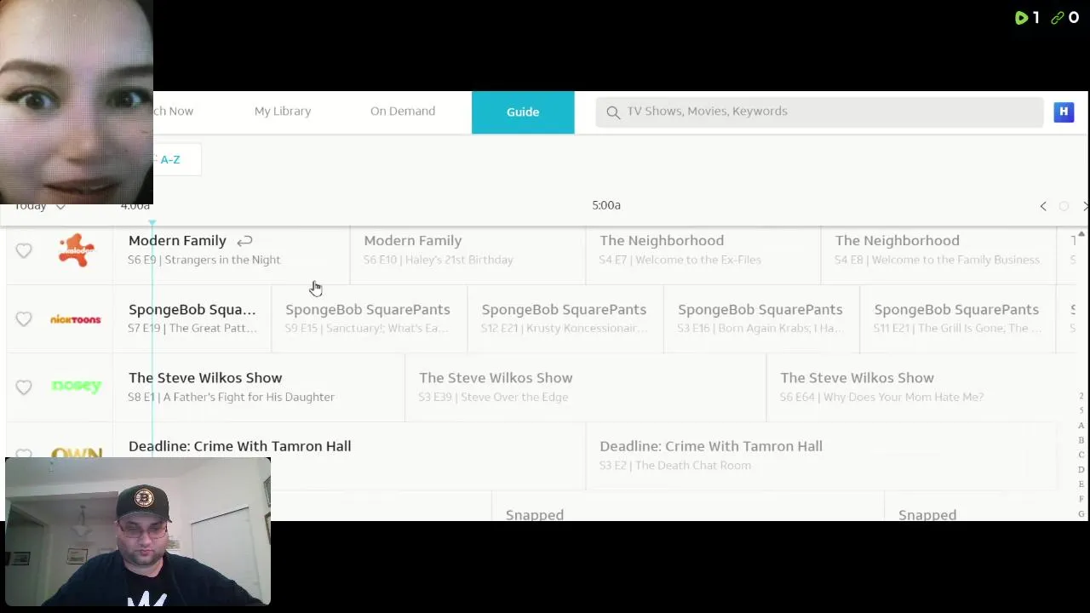Screen dimensions: 1090x613
Task: Click the restart icon beside Modern Family
Action: [x=244, y=241]
